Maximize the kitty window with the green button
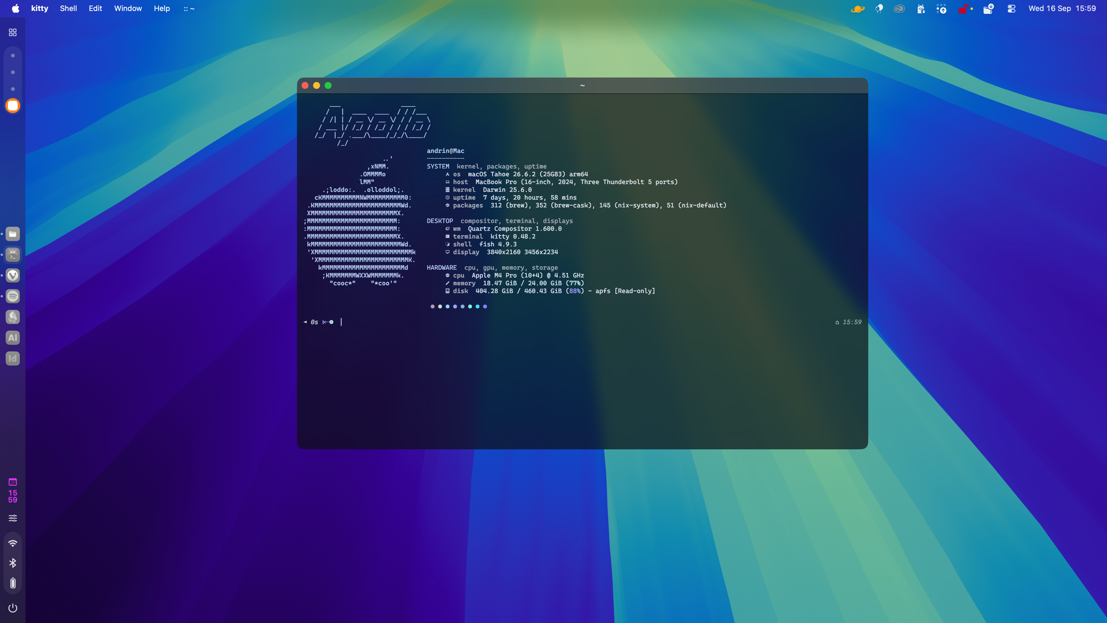 tap(328, 86)
